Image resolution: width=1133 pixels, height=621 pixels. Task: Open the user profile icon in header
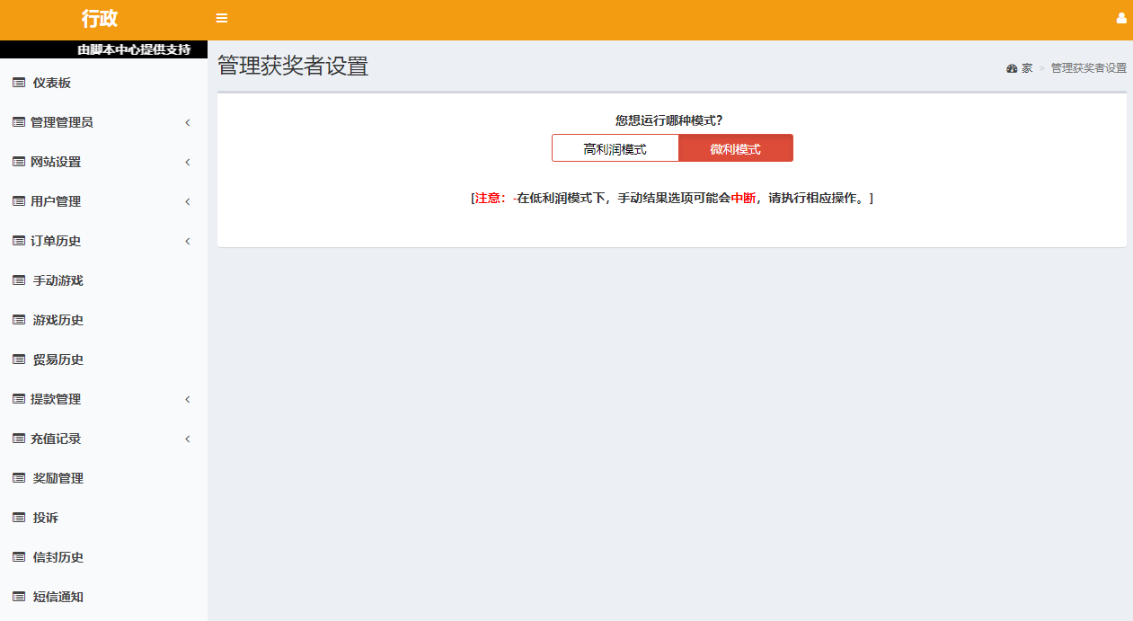pos(1121,18)
